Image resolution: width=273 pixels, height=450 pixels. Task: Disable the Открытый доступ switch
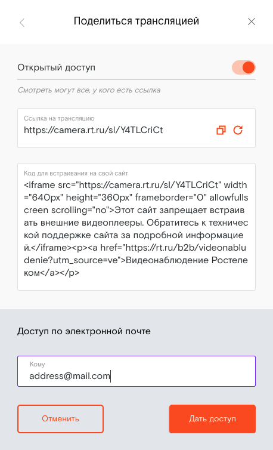pos(243,67)
